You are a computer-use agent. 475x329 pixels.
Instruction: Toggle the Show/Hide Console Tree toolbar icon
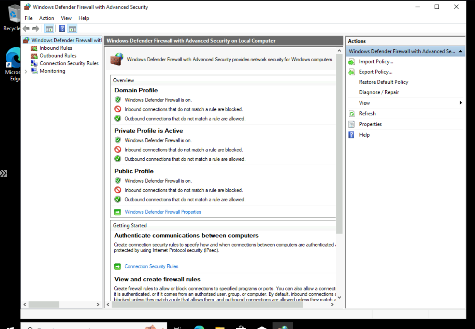[49, 29]
